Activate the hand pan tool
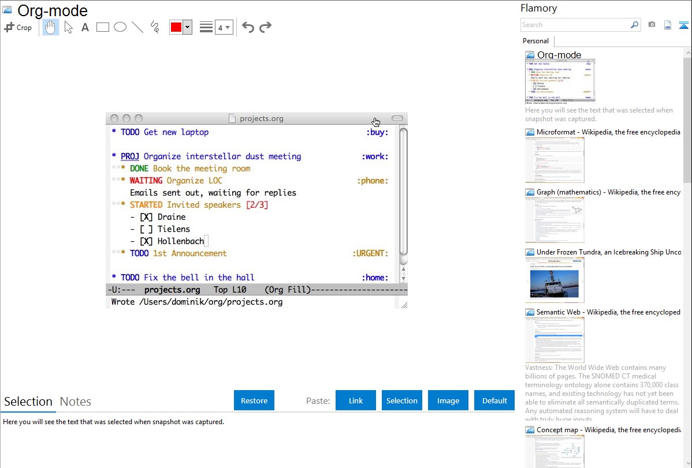The width and height of the screenshot is (692, 468). point(51,27)
